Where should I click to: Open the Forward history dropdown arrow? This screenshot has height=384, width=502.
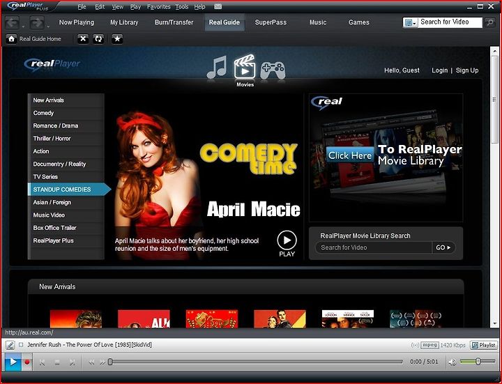click(x=48, y=26)
